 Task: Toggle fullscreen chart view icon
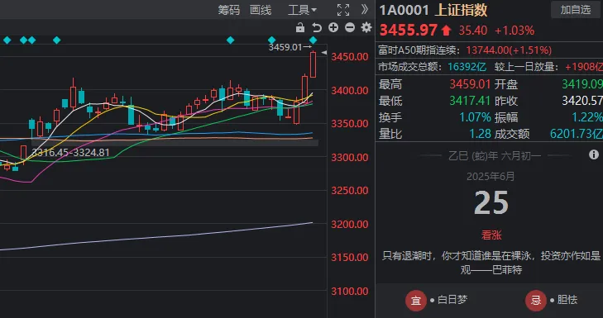pos(343,10)
